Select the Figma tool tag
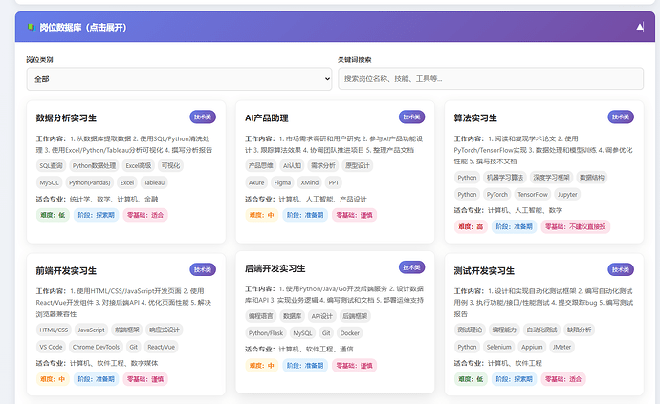The height and width of the screenshot is (404, 660). click(282, 181)
